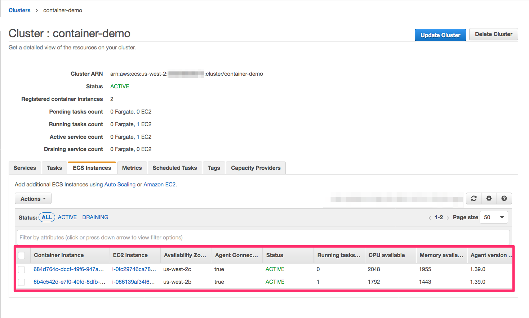
Task: Open the Capacity Providers tab
Action: pyautogui.click(x=255, y=168)
